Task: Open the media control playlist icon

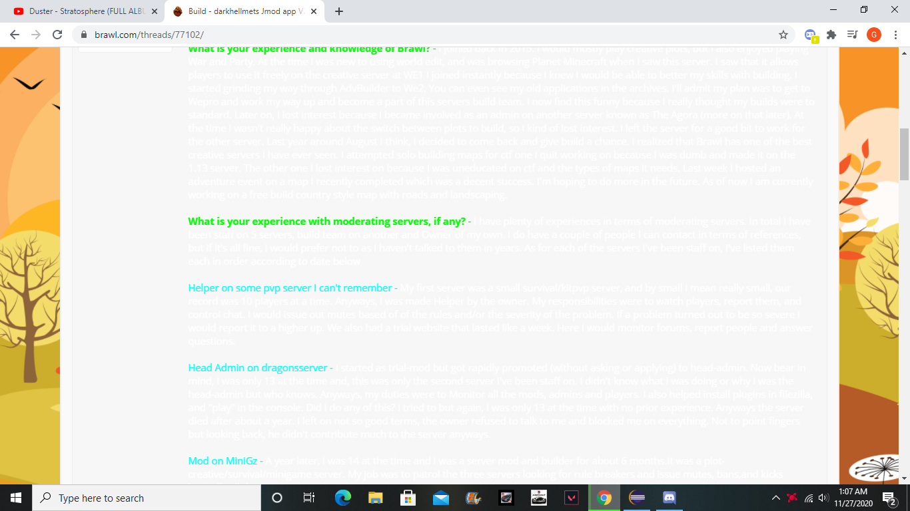Action: (x=852, y=35)
